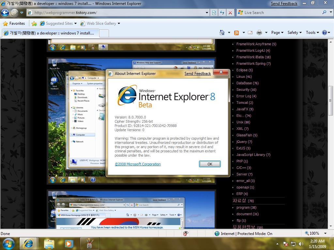
Task: Open the FrameWork:iBatis (18) category
Action: pyautogui.click(x=253, y=57)
